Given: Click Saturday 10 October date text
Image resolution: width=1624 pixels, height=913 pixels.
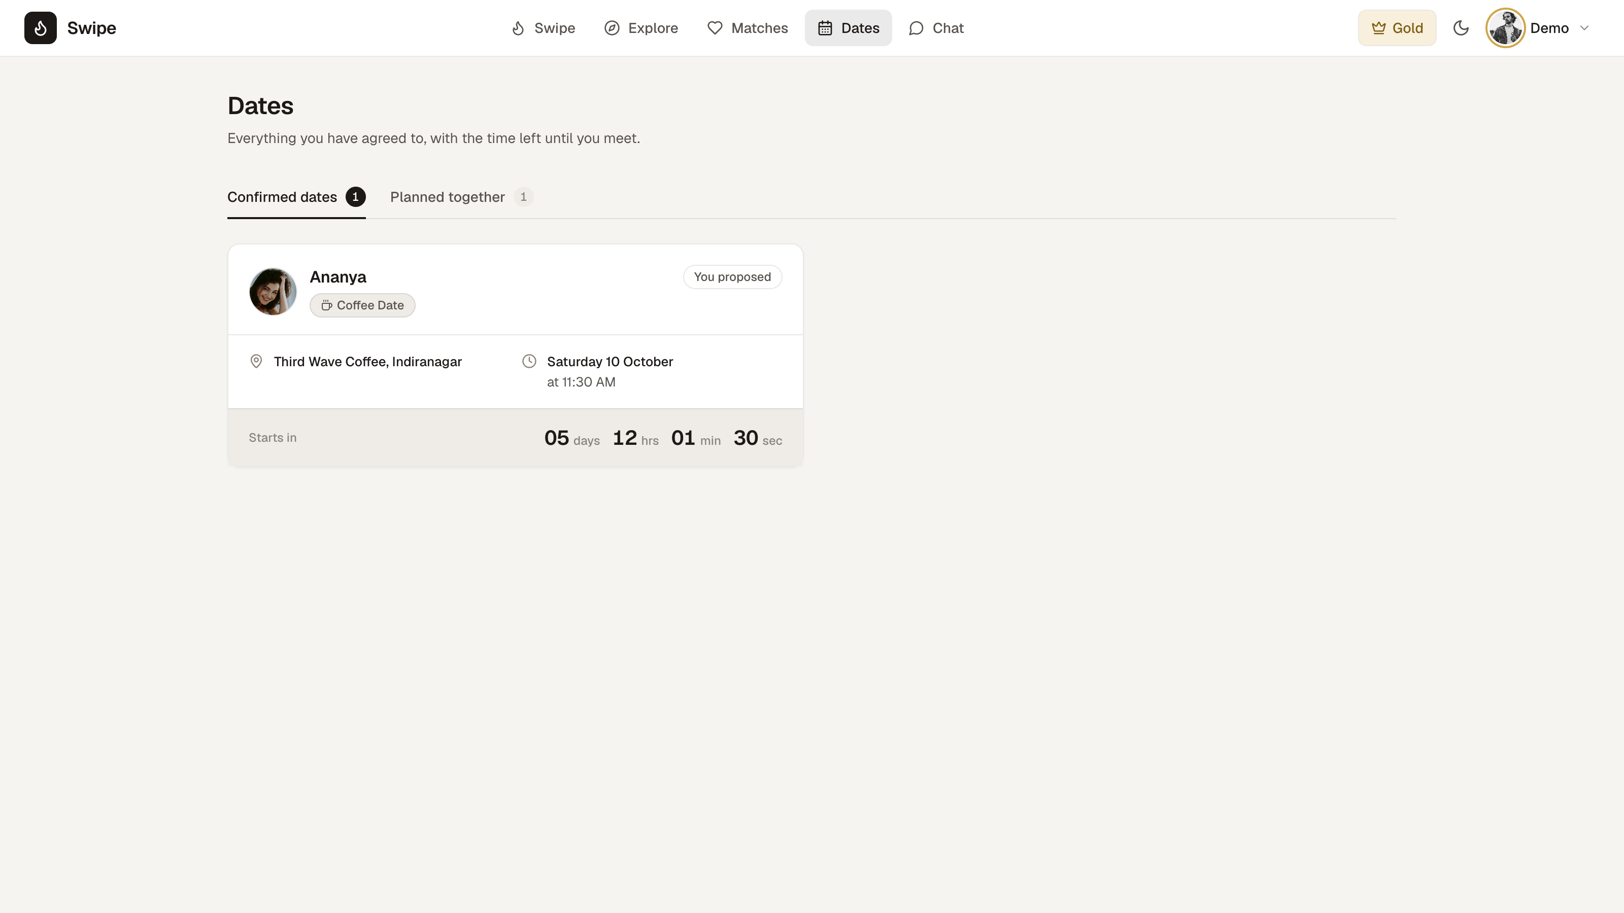Looking at the screenshot, I should [610, 362].
